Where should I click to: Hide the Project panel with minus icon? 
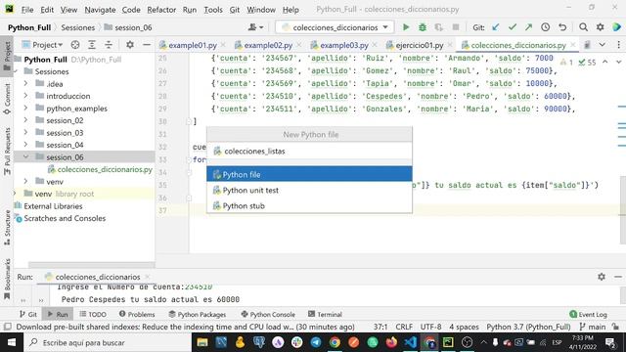click(x=147, y=45)
